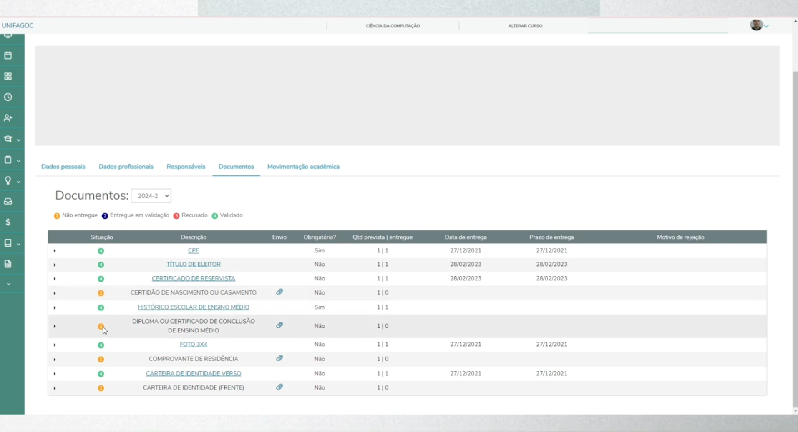Open the TÍTULO DE ELEITOR link
The height and width of the screenshot is (432, 798).
click(194, 264)
